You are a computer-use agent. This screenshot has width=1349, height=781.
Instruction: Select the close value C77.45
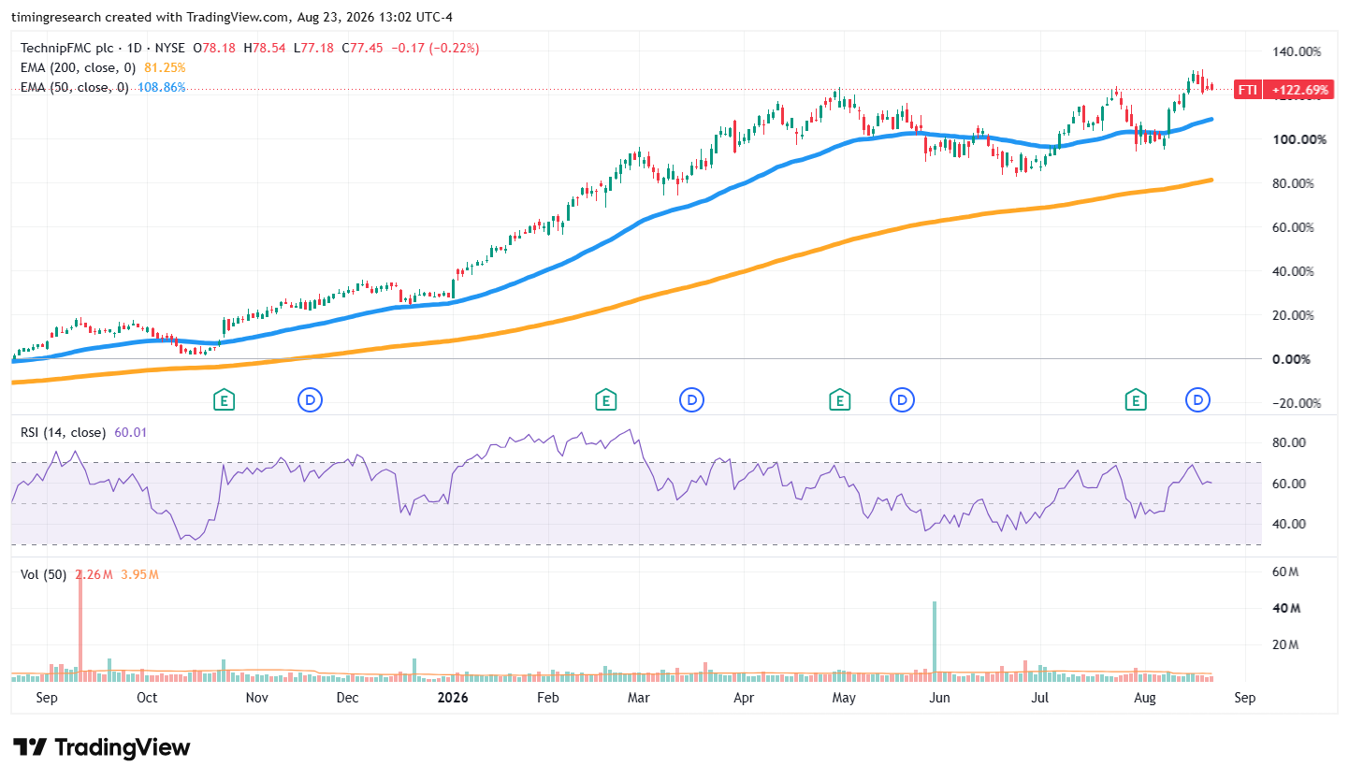(x=363, y=48)
